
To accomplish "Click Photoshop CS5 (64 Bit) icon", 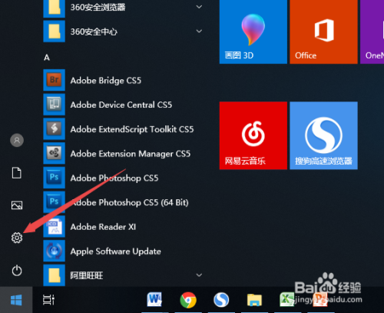I will tap(55, 201).
